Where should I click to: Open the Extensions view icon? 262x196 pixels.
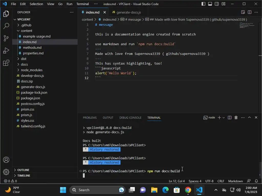[x=6, y=63]
